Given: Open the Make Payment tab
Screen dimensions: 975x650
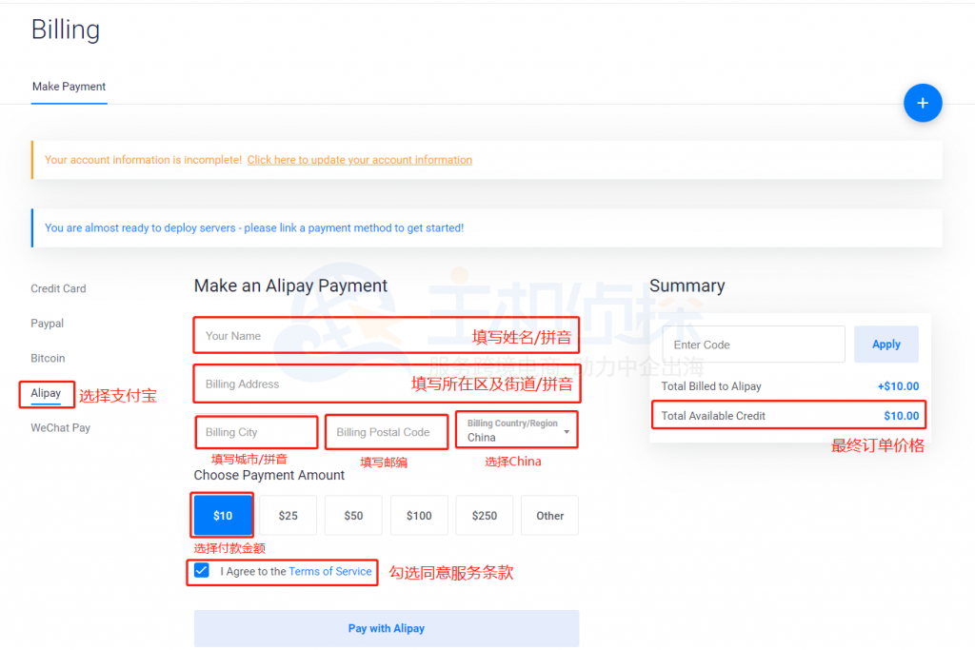Looking at the screenshot, I should tap(69, 87).
